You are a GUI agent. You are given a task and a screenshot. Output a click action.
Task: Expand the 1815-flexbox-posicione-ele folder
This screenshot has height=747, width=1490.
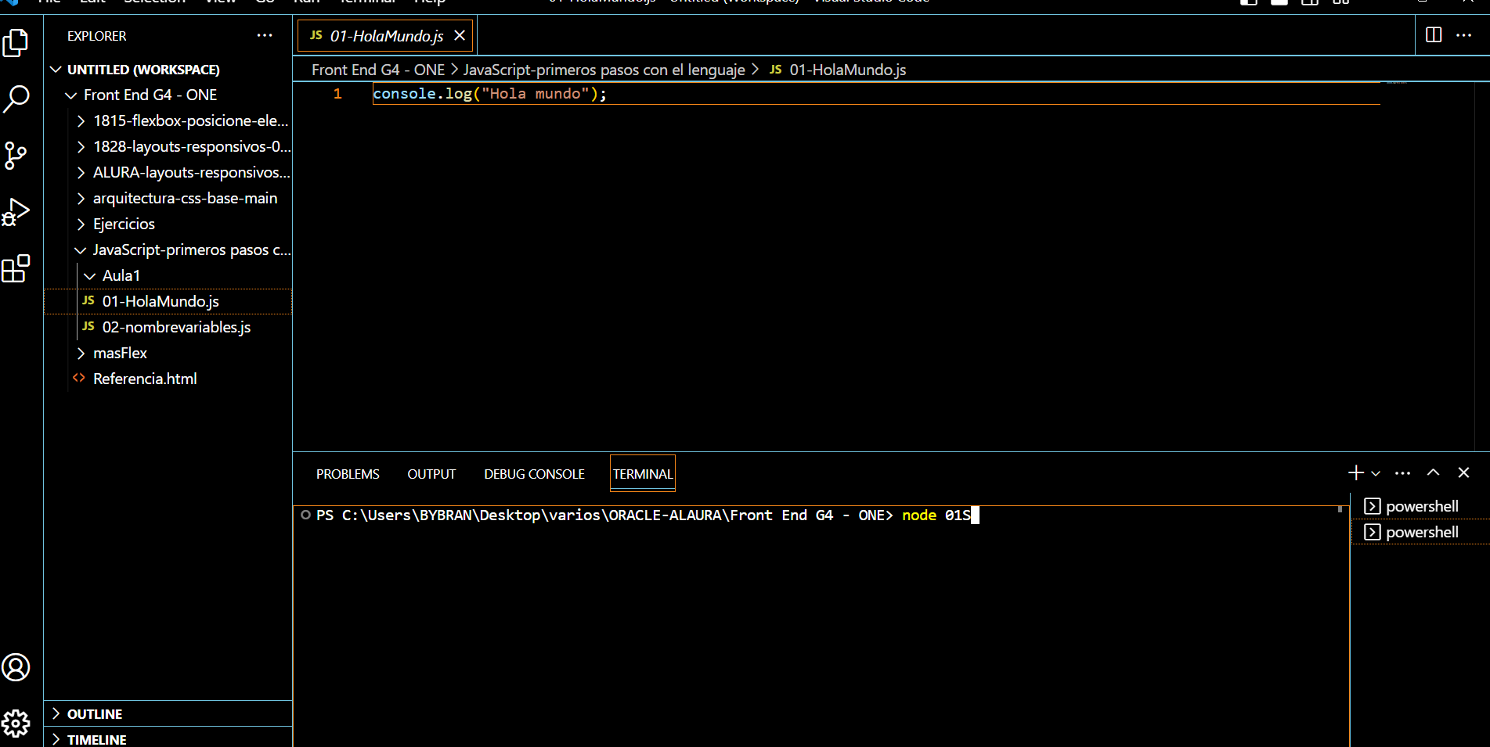[81, 121]
